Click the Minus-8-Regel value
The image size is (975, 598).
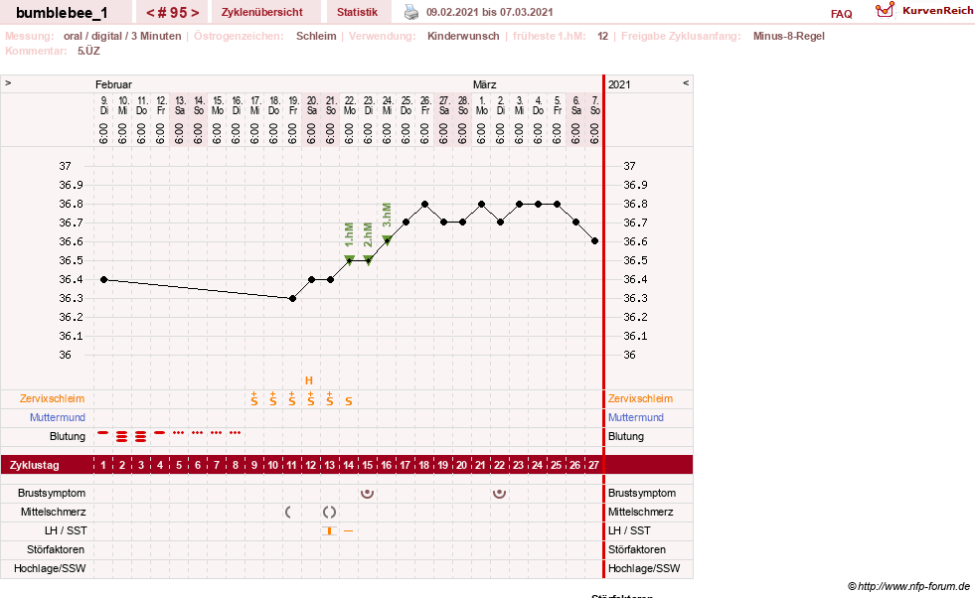pos(788,36)
